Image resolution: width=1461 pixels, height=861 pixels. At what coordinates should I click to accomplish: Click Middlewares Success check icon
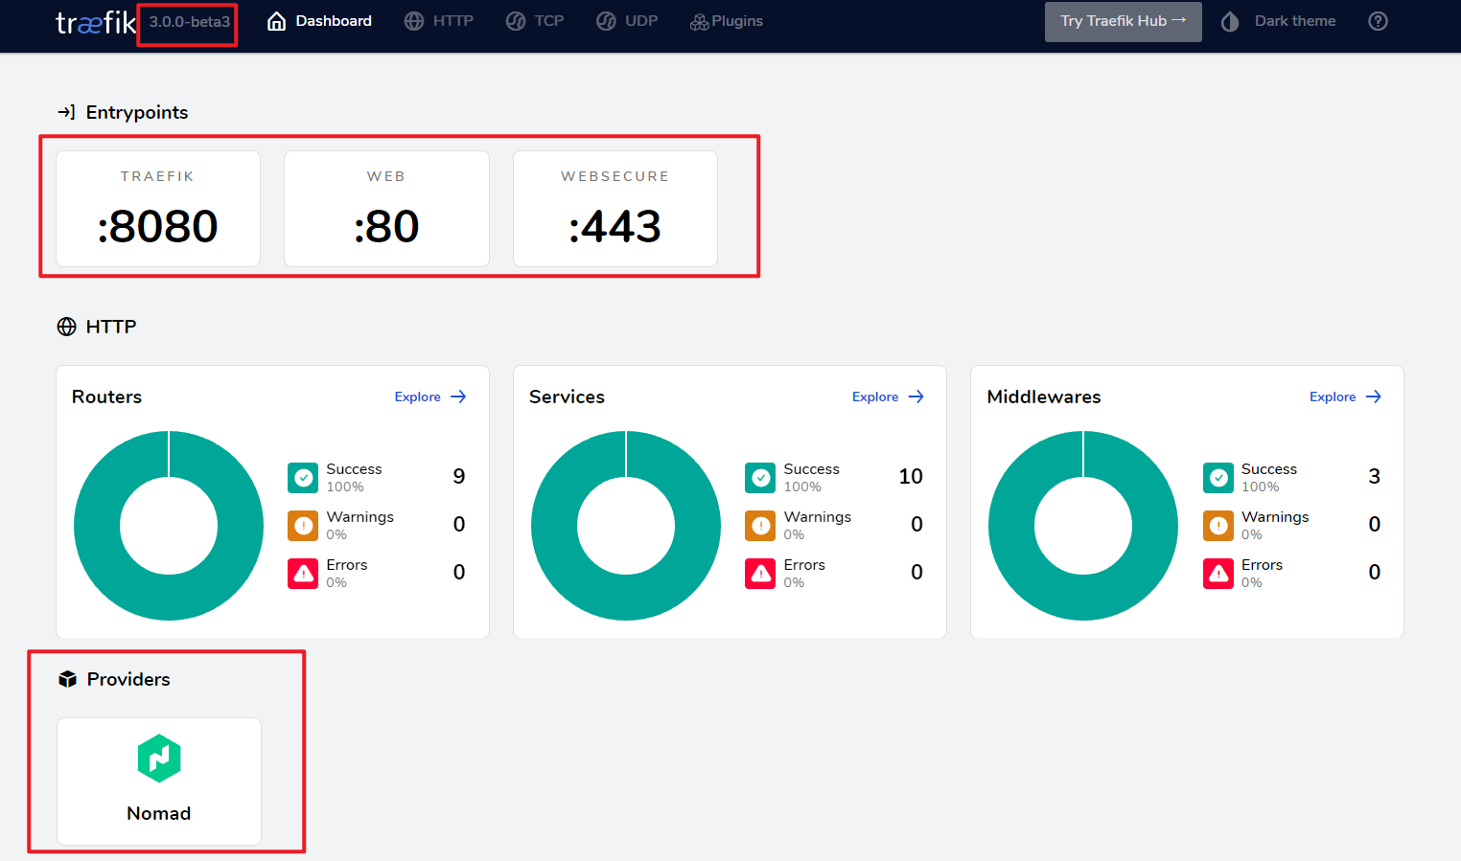[x=1218, y=477]
